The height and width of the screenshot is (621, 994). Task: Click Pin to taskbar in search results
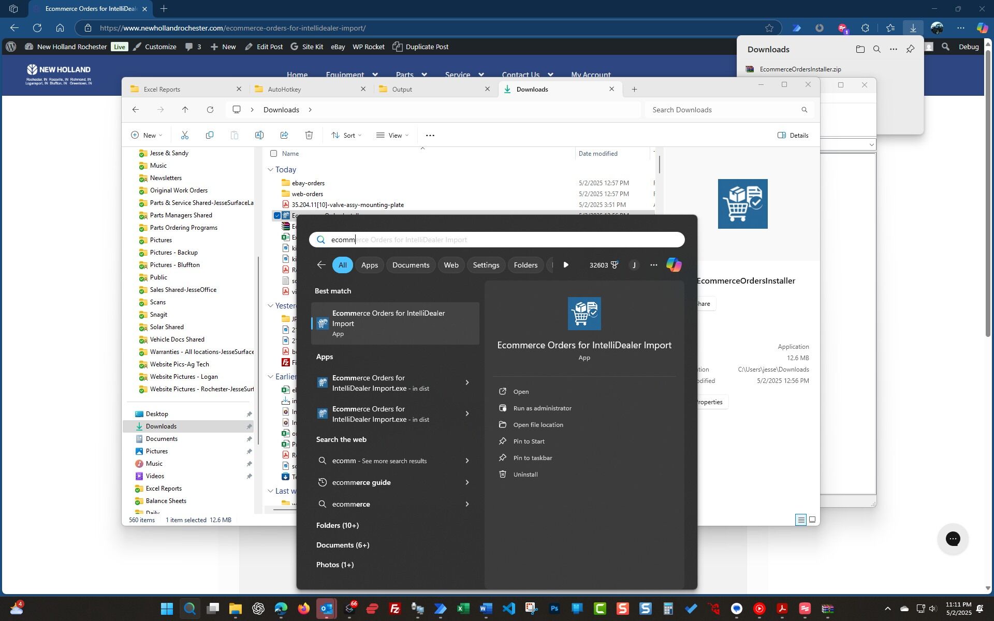click(x=532, y=458)
